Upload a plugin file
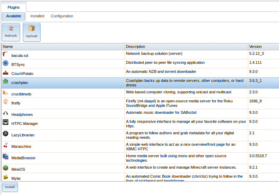 point(31,32)
